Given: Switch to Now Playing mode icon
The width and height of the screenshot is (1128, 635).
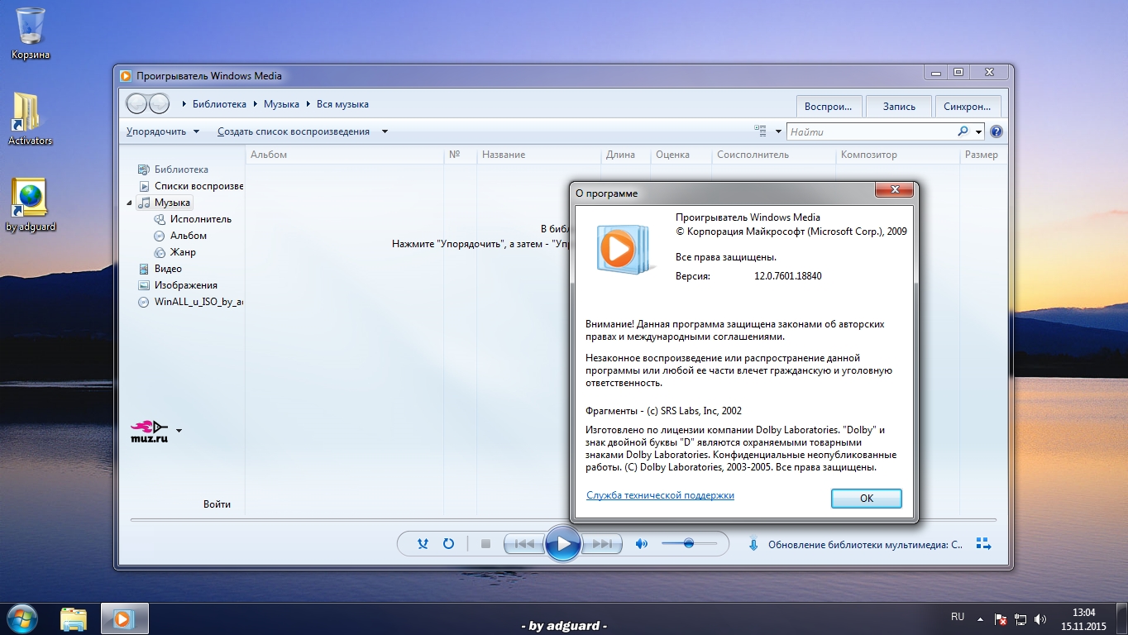Looking at the screenshot, I should pyautogui.click(x=983, y=544).
